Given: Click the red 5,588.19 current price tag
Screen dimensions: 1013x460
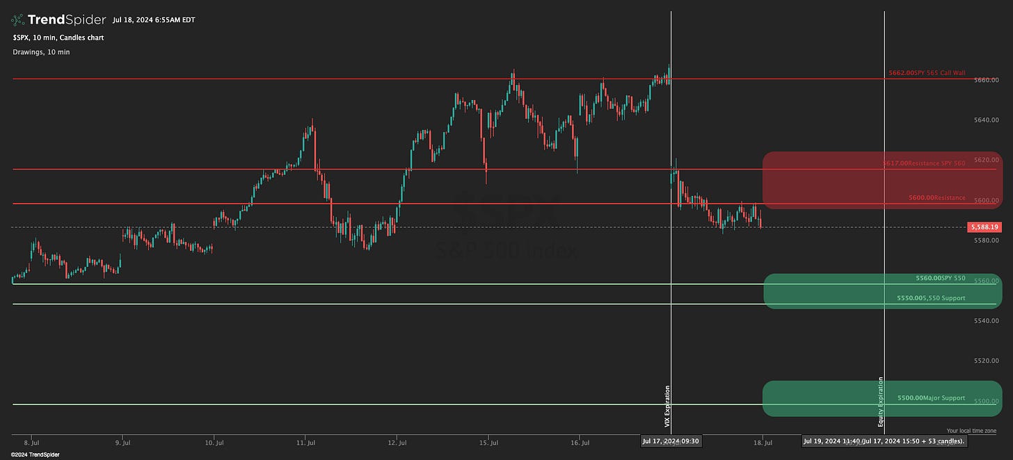Looking at the screenshot, I should click(983, 227).
